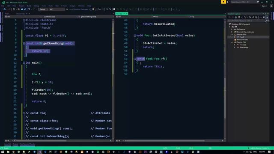Viewport: 274px width, 154px height.
Task: Open the Build menu
Action: tap(29, 6)
